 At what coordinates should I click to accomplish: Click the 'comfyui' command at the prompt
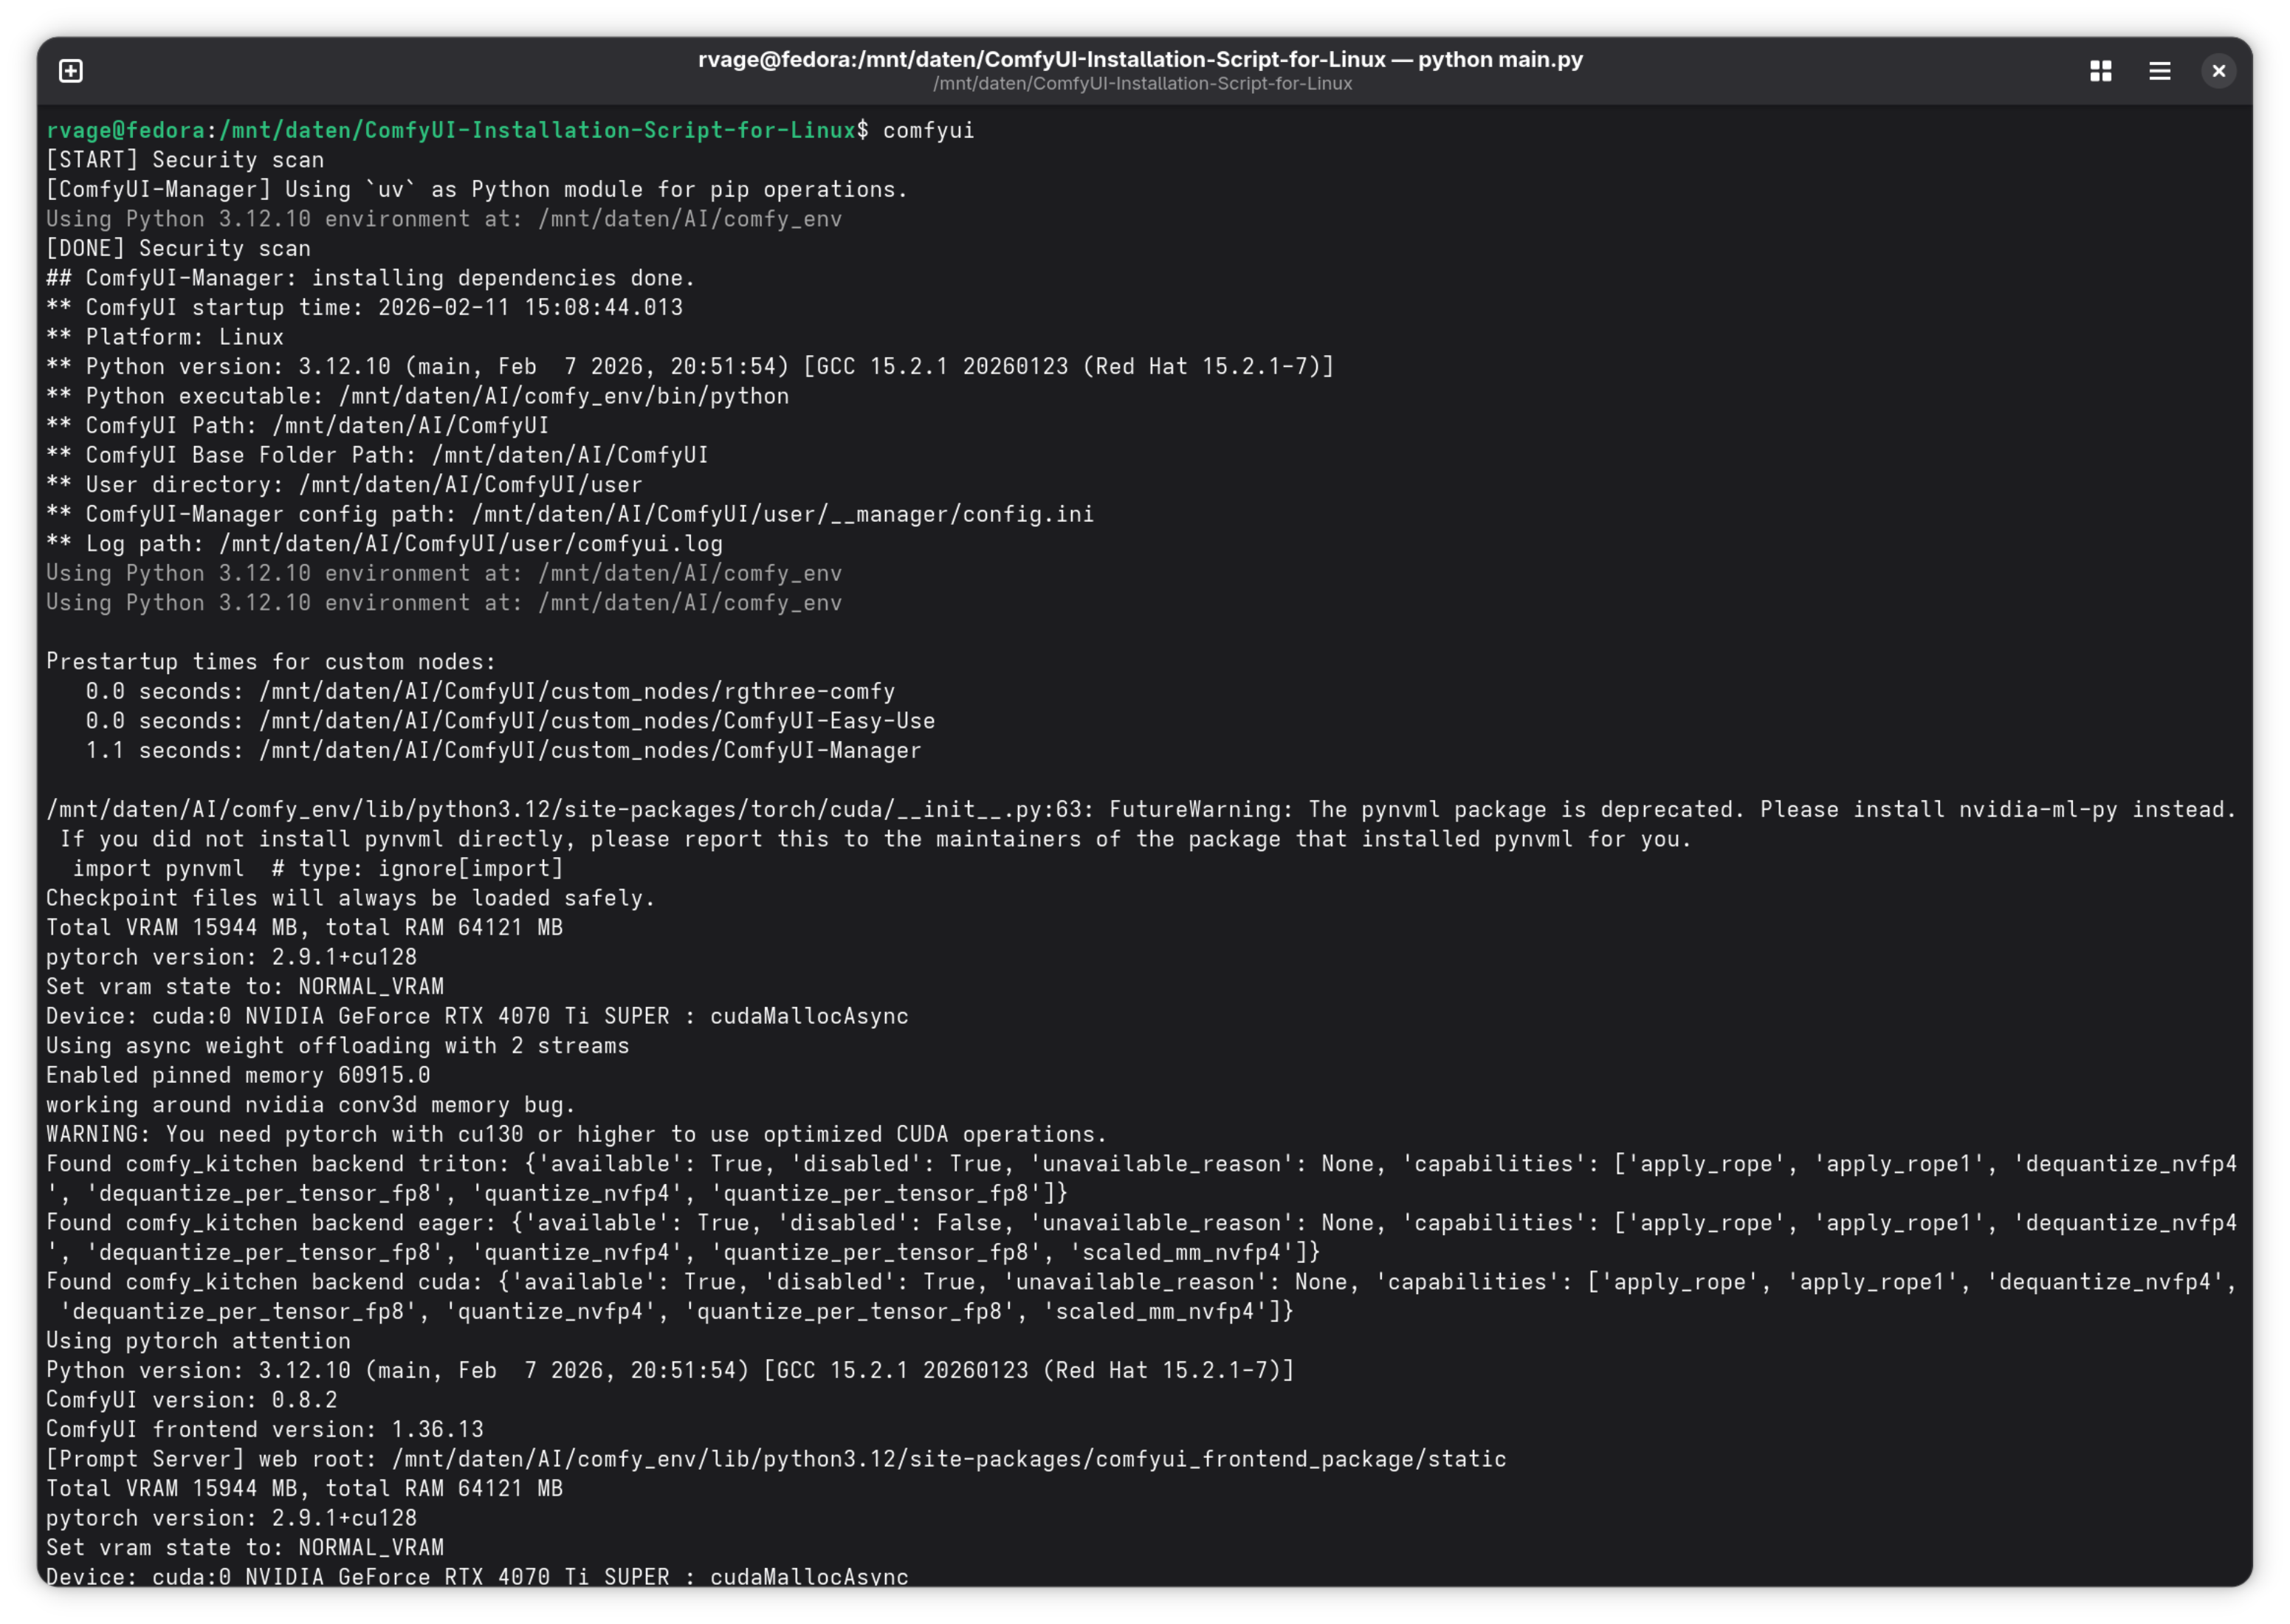[928, 131]
